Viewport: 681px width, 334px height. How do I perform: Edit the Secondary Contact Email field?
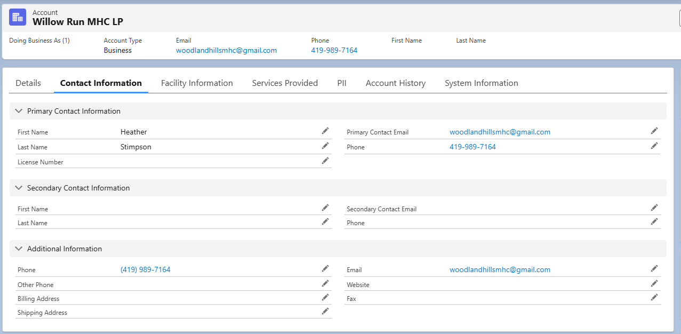654,208
